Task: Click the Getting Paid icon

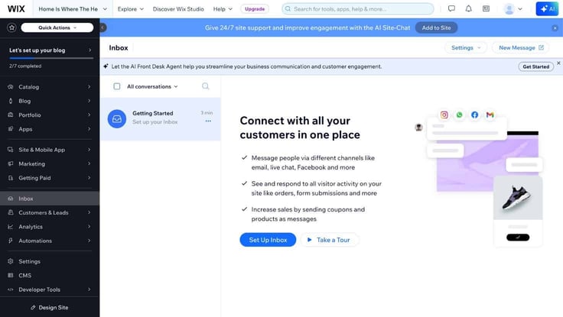Action: [x=11, y=178]
